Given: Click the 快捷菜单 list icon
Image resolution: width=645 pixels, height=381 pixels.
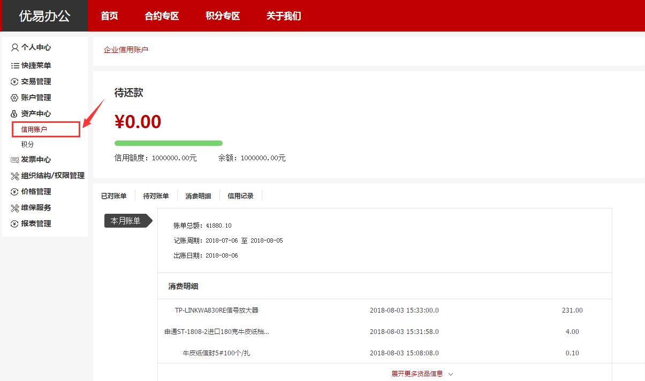Looking at the screenshot, I should [x=15, y=66].
